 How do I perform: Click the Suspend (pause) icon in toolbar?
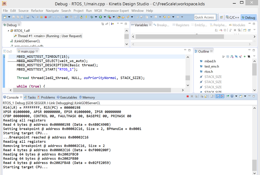click(x=41, y=17)
